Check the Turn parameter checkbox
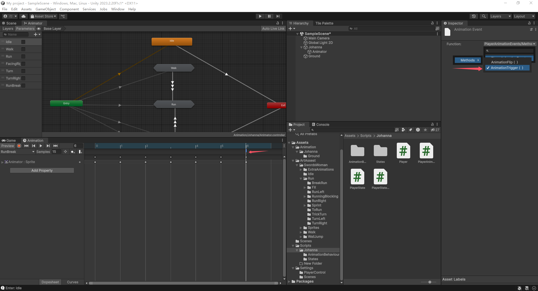This screenshot has height=291, width=538. point(23,71)
